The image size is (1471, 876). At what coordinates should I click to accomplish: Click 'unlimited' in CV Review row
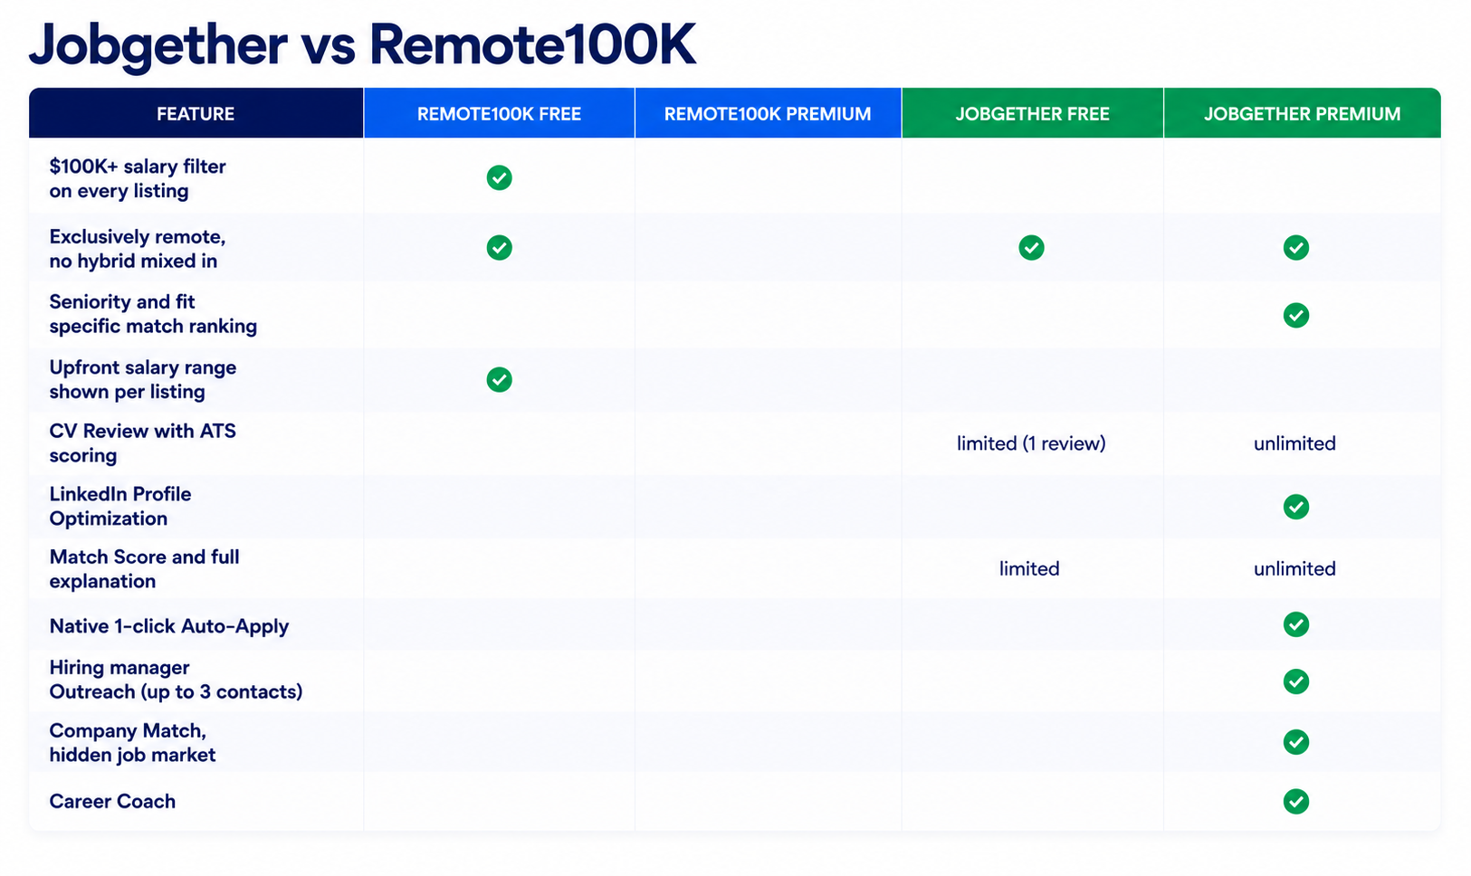[1294, 443]
